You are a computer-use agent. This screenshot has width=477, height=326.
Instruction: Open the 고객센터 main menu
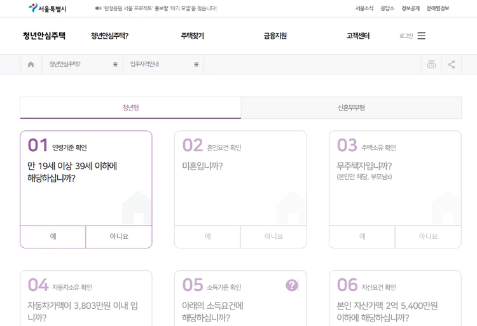point(357,36)
